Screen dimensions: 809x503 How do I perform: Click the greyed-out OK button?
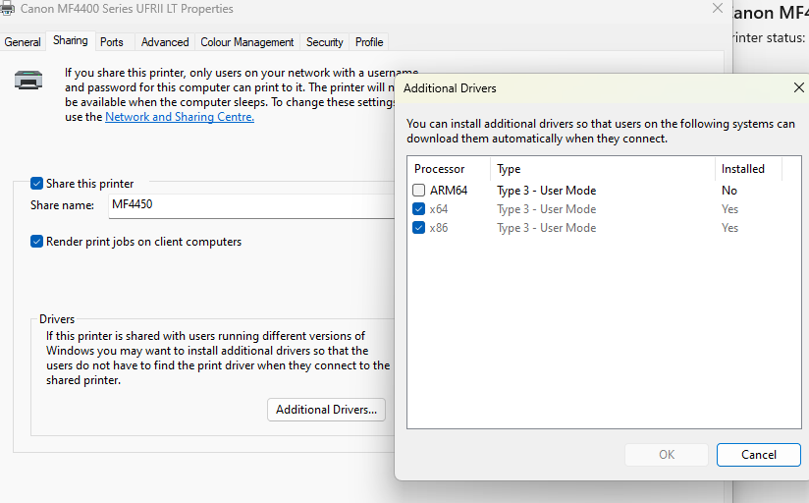pos(667,455)
